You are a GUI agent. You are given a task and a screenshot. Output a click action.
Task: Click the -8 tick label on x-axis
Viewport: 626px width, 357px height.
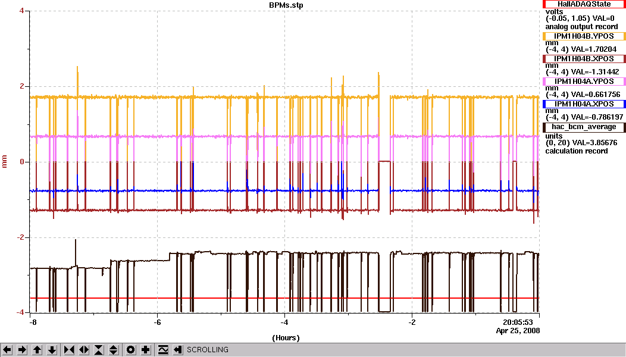pos(33,322)
